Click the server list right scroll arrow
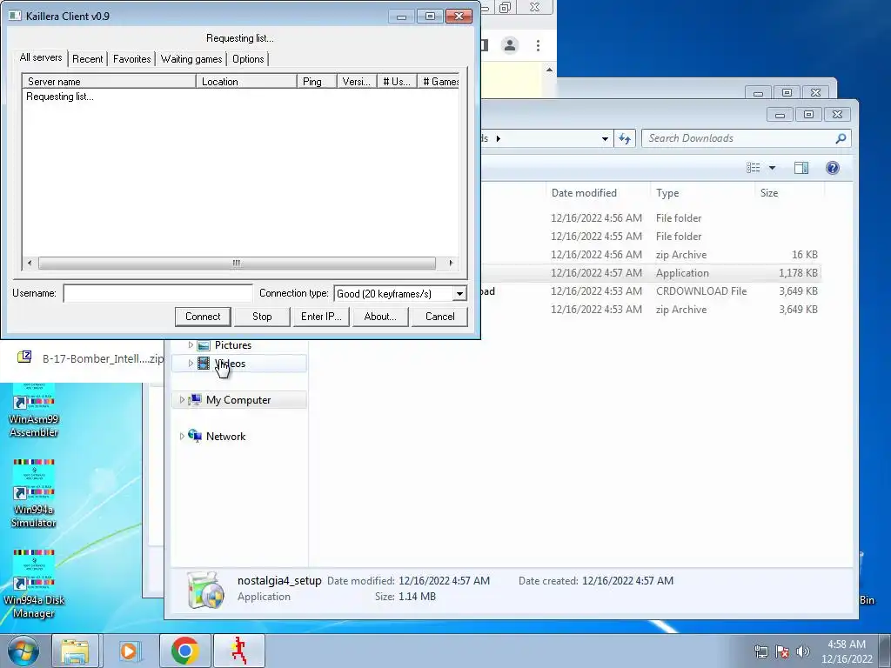Viewport: 891px width, 668px height. click(x=452, y=263)
